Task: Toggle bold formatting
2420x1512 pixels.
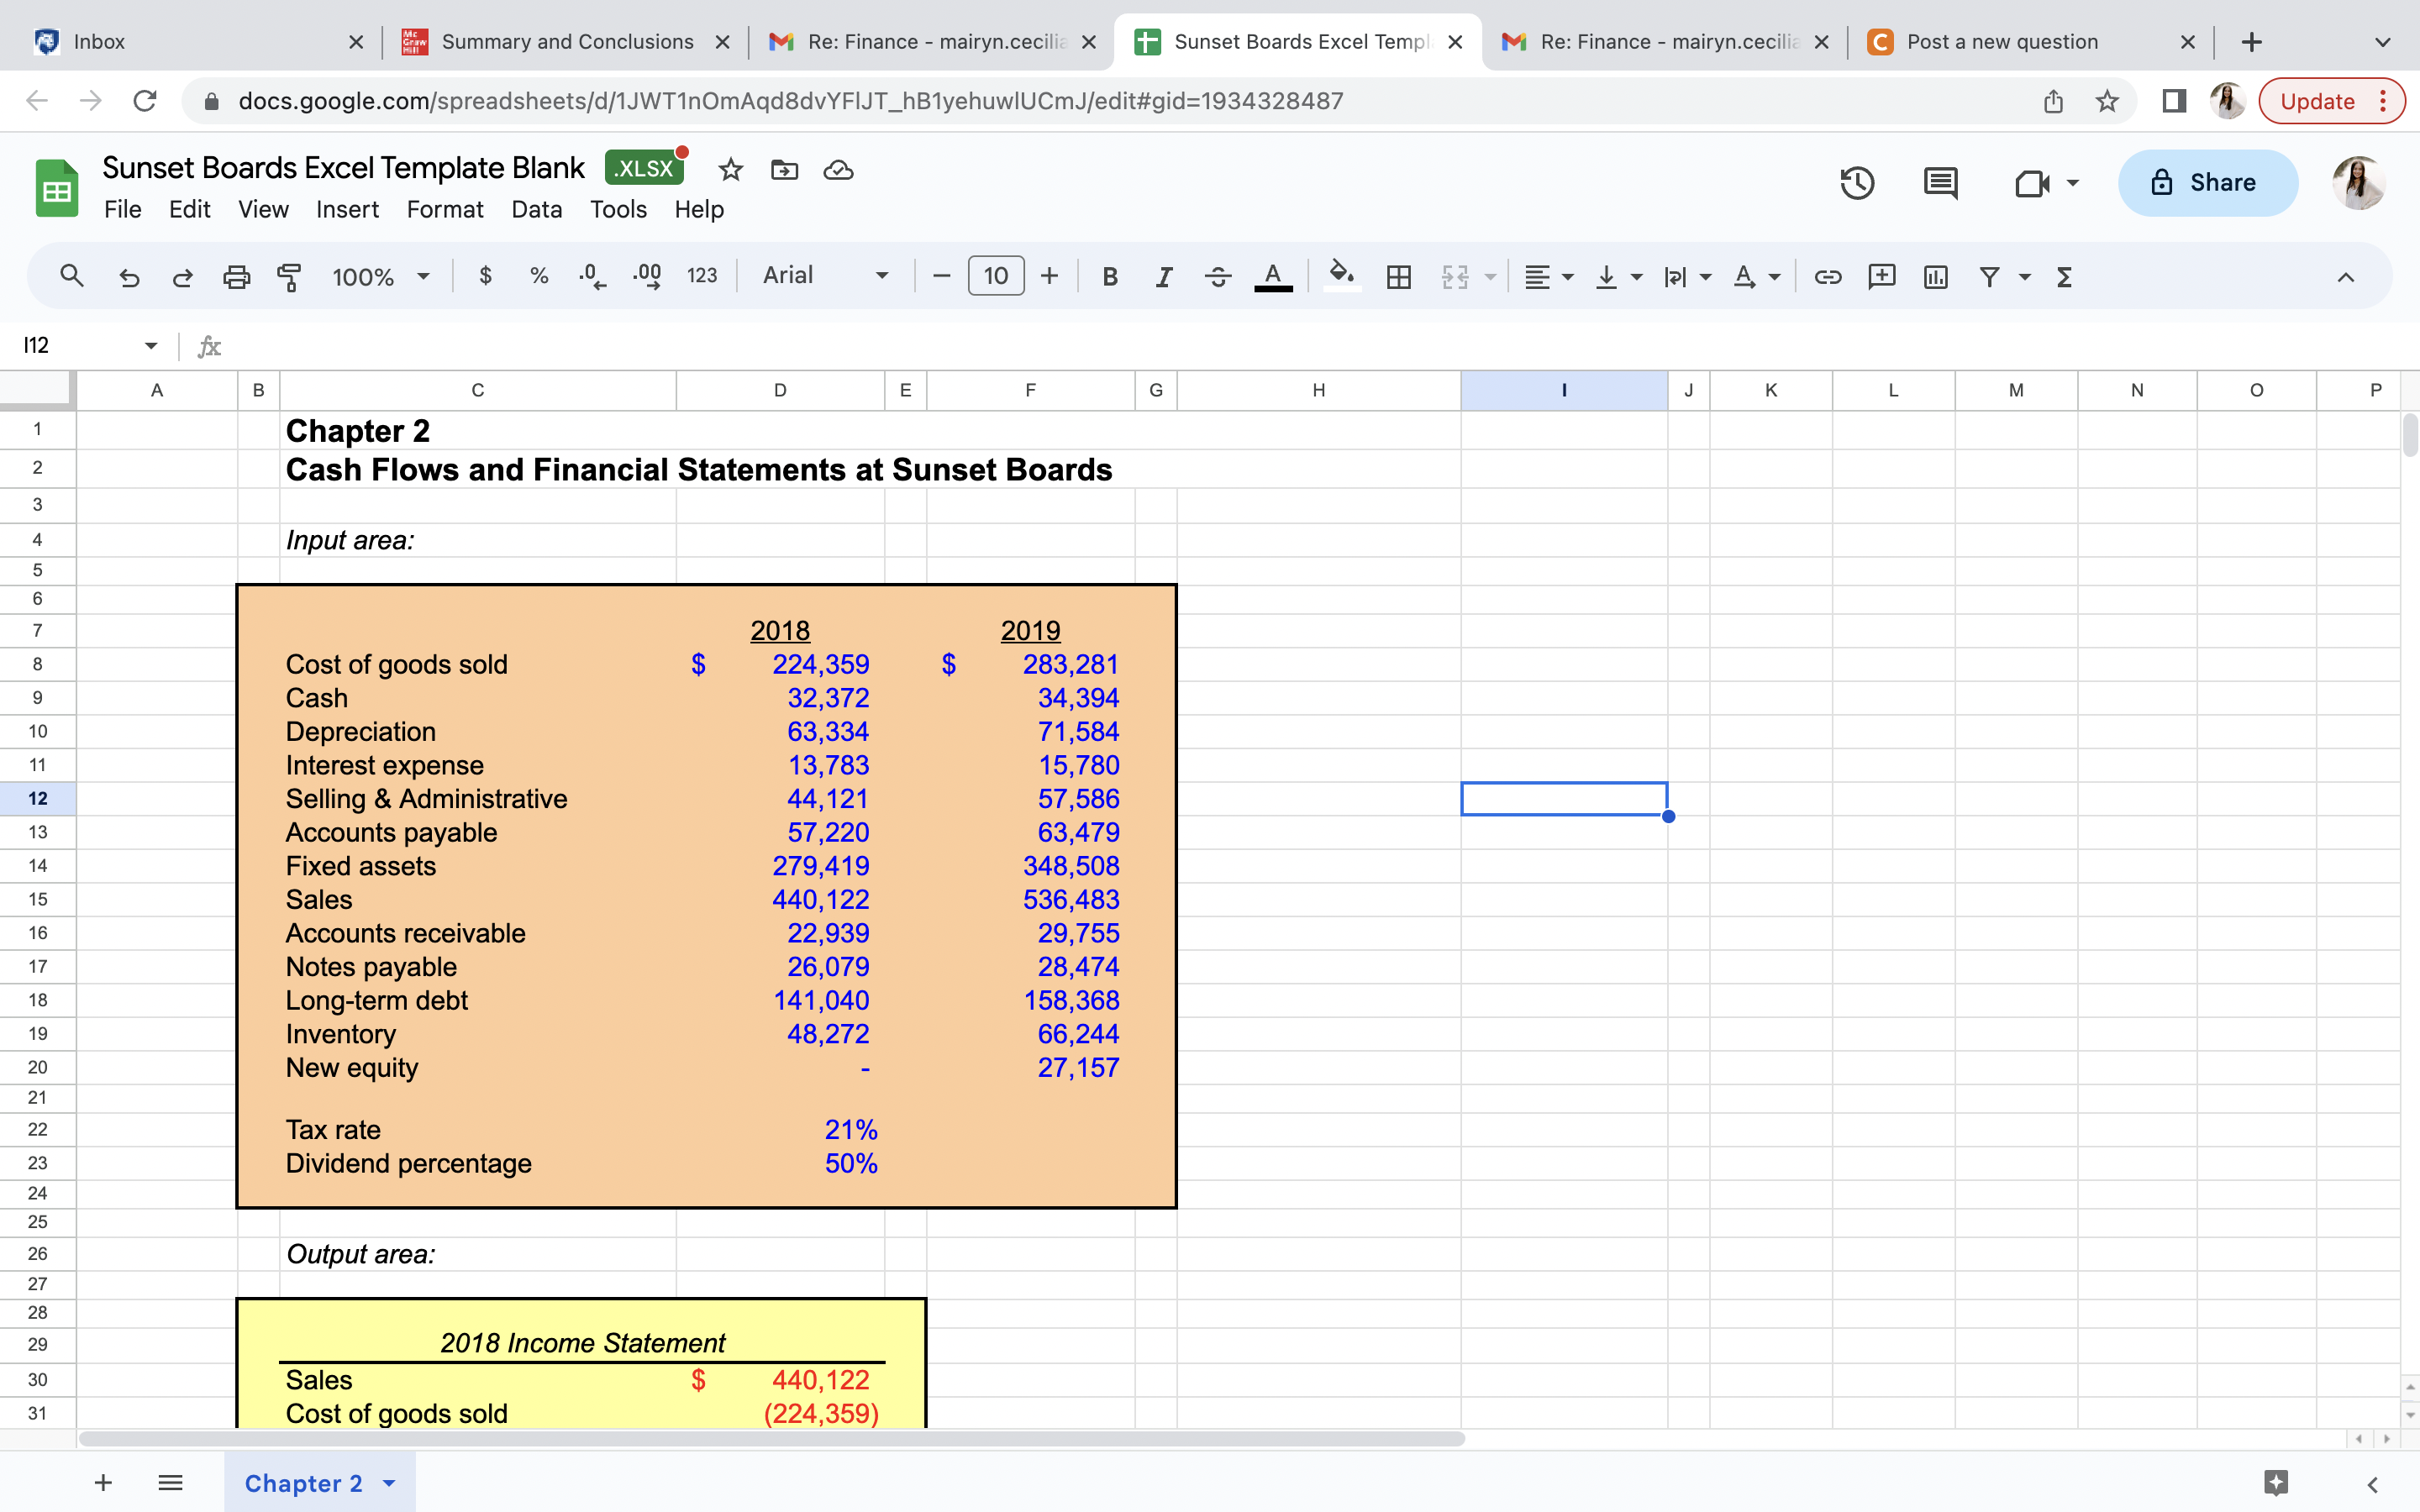Action: click(x=1109, y=277)
